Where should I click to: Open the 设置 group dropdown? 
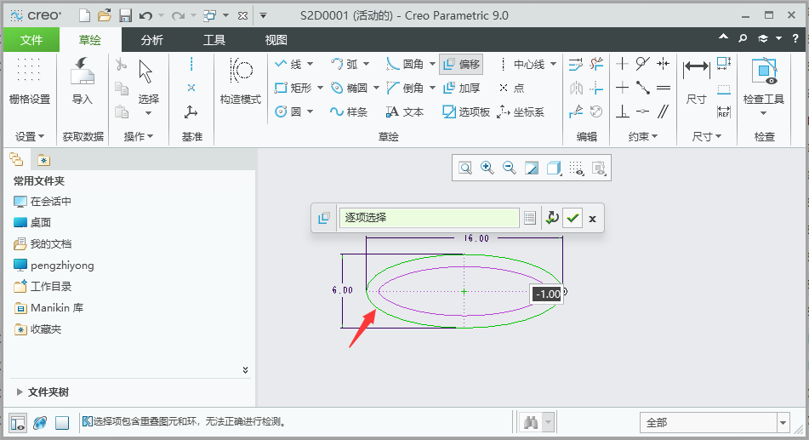click(x=30, y=136)
